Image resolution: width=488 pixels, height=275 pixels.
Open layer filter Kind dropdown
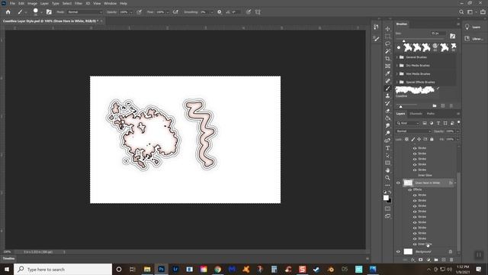point(408,123)
